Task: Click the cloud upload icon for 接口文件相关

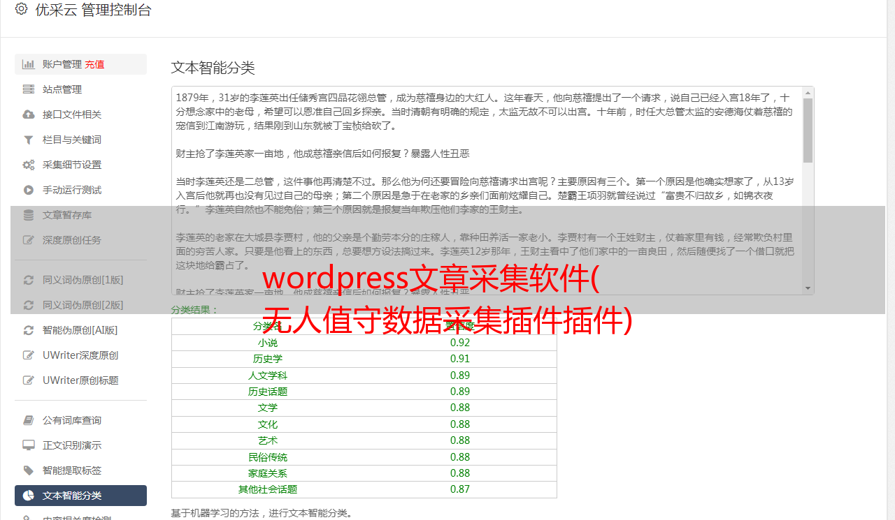Action: (29, 114)
